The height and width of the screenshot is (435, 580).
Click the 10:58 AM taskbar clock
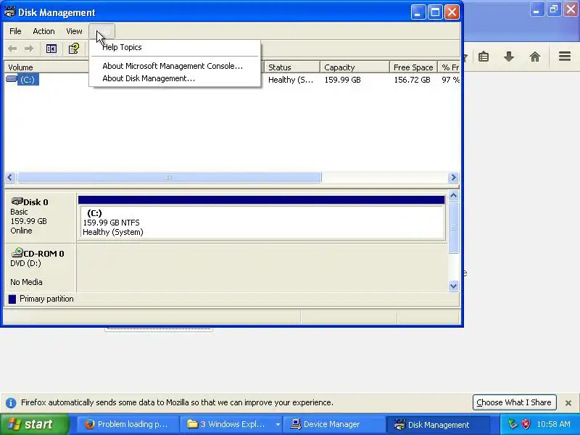[x=553, y=424]
